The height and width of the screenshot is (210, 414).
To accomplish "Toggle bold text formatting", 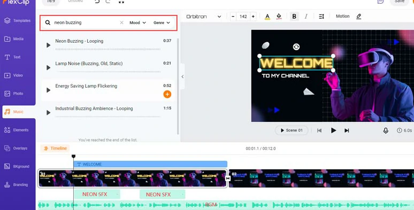I will point(294,17).
